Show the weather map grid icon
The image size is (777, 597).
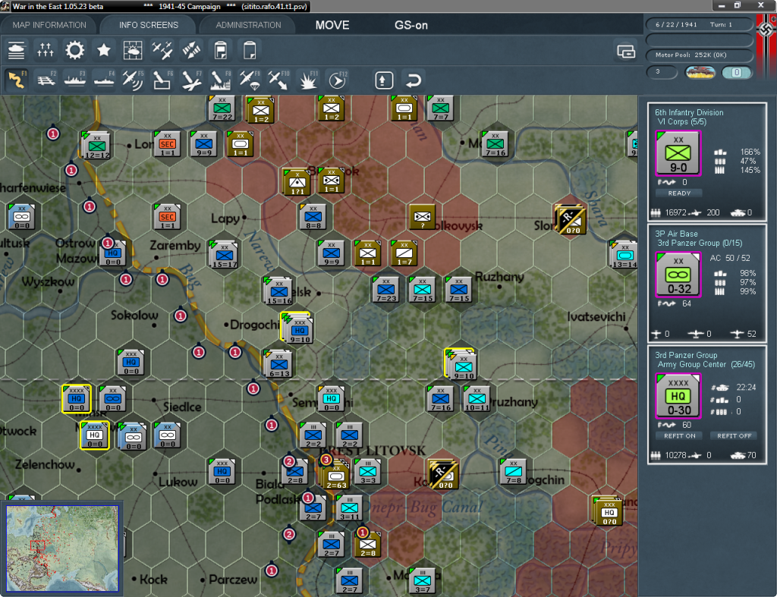click(x=132, y=50)
